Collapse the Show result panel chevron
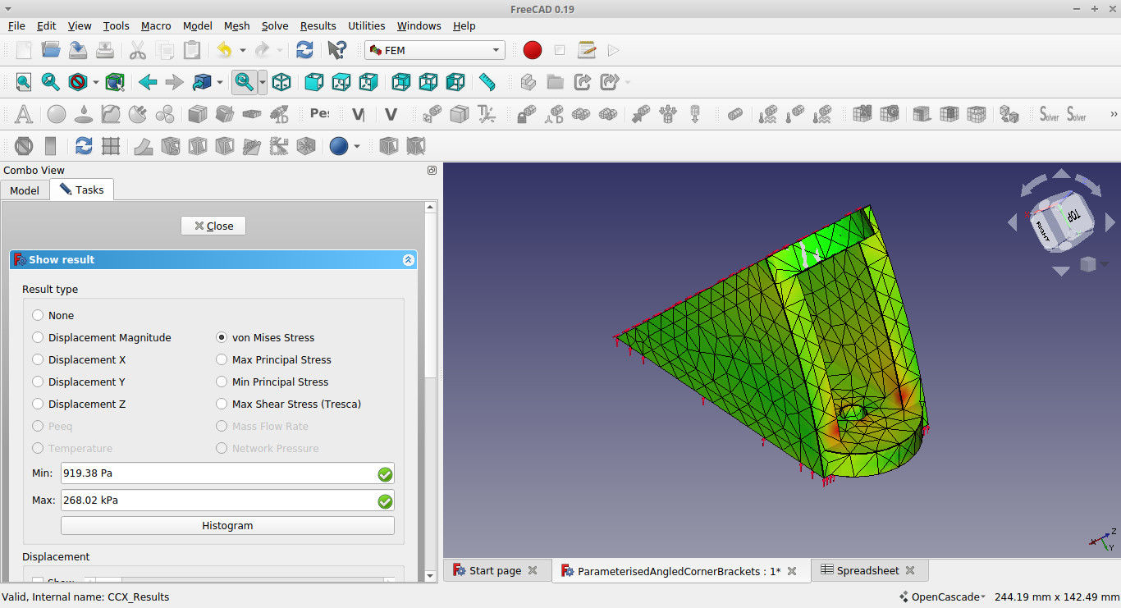 click(409, 259)
